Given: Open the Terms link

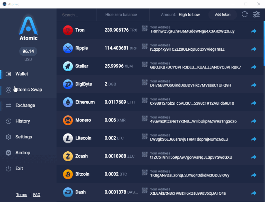Looking at the screenshot, I should pos(22,195).
